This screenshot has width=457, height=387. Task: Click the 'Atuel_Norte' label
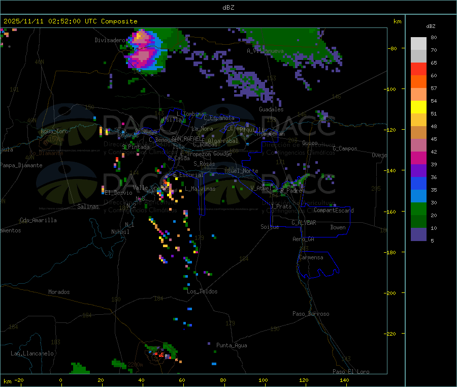tap(241, 171)
